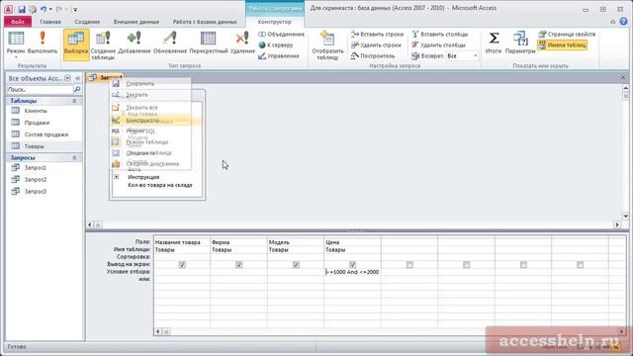Collapse the navigation pane with shutter button
The height and width of the screenshot is (356, 633).
[77, 78]
